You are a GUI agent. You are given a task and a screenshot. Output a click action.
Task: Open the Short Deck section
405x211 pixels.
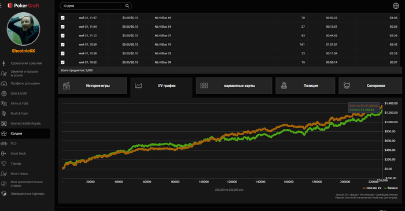tap(19, 153)
